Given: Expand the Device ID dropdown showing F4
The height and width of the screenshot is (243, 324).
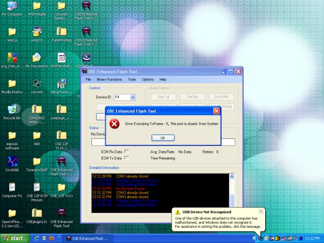Looking at the screenshot, I should coord(133,97).
